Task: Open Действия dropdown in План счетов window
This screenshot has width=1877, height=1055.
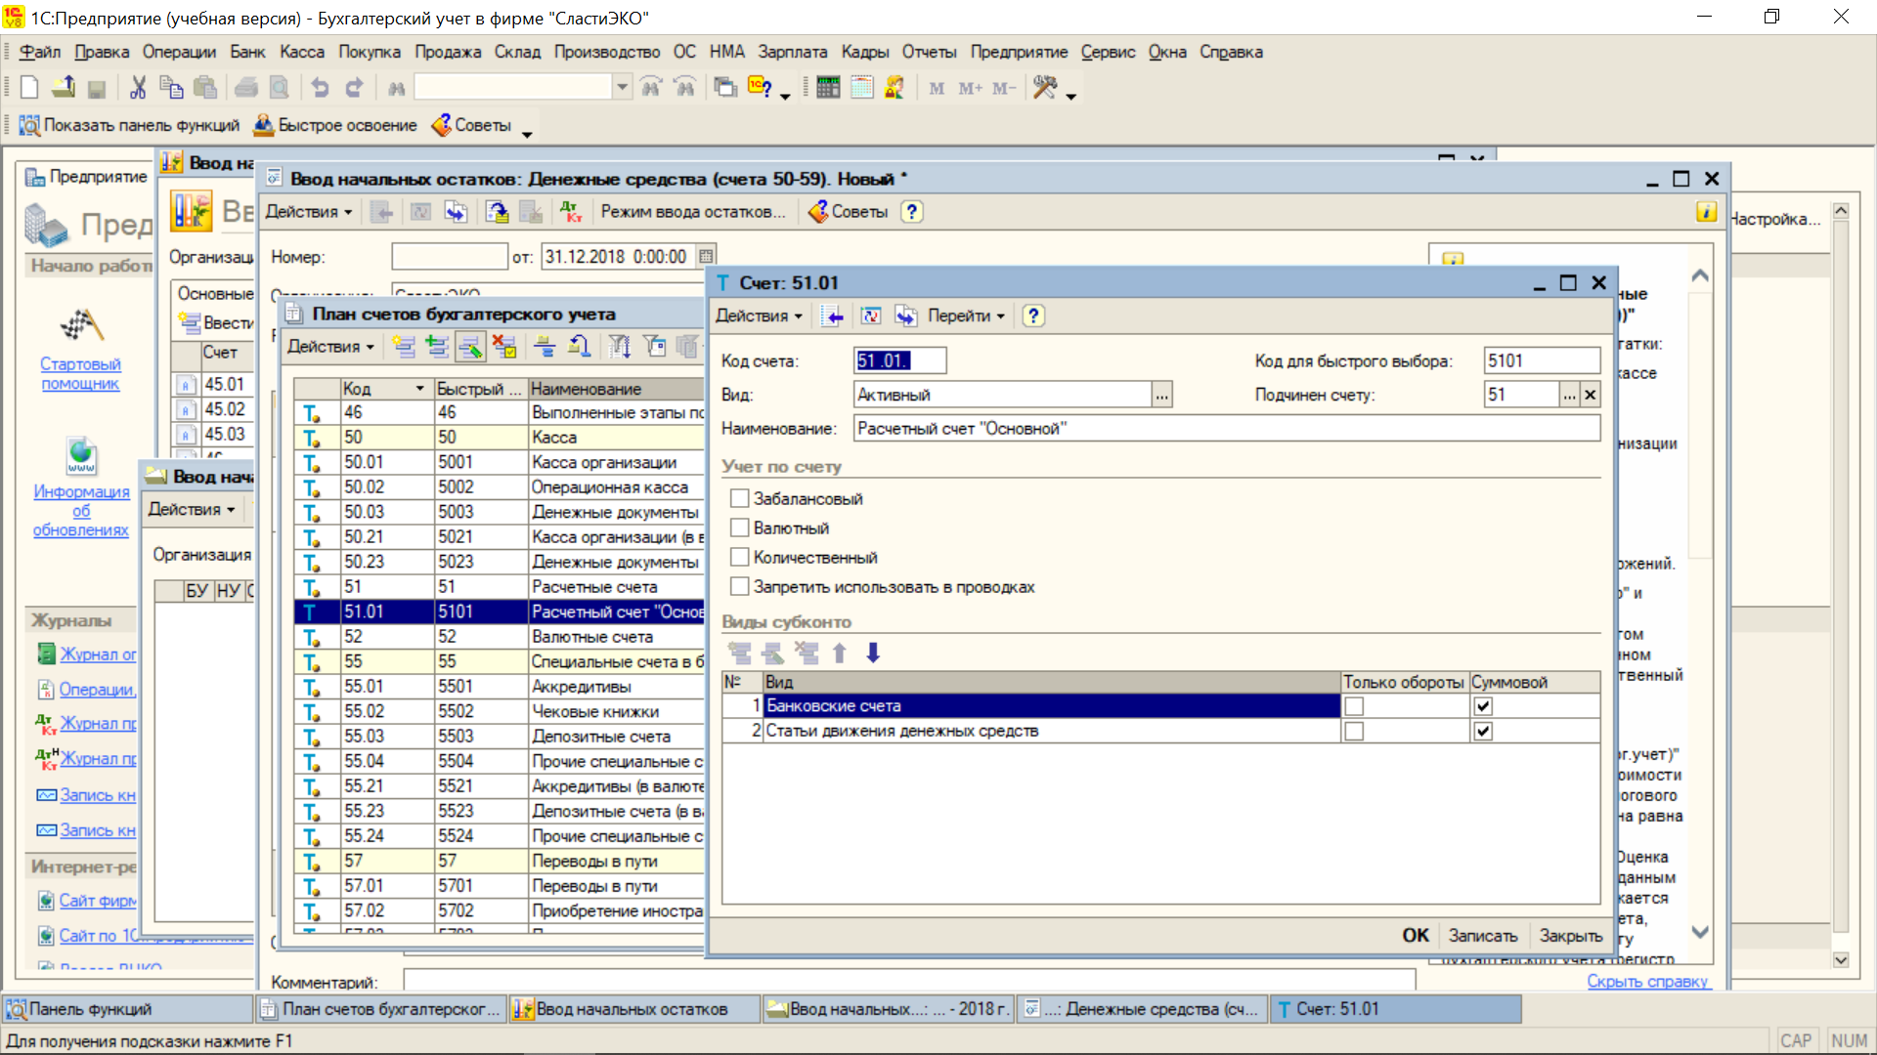Action: (330, 346)
